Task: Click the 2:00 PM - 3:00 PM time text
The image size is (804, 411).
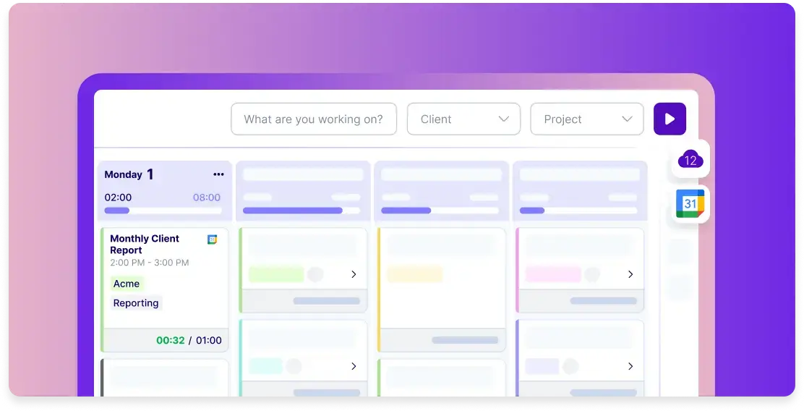Action: coord(150,263)
